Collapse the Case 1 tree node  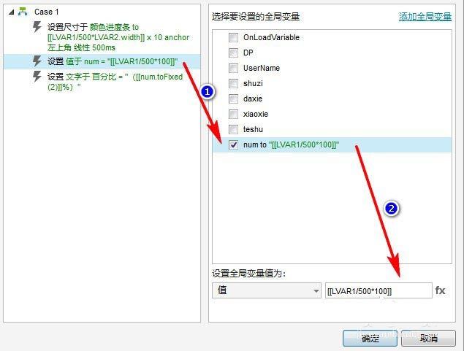11,12
